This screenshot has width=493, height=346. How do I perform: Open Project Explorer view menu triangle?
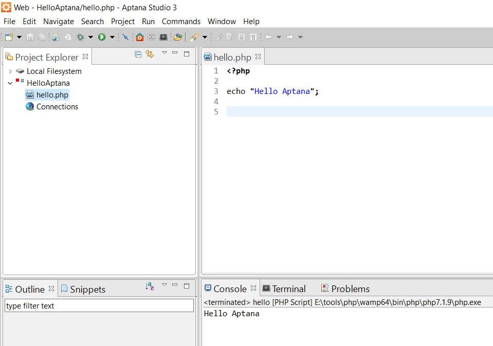point(165,53)
